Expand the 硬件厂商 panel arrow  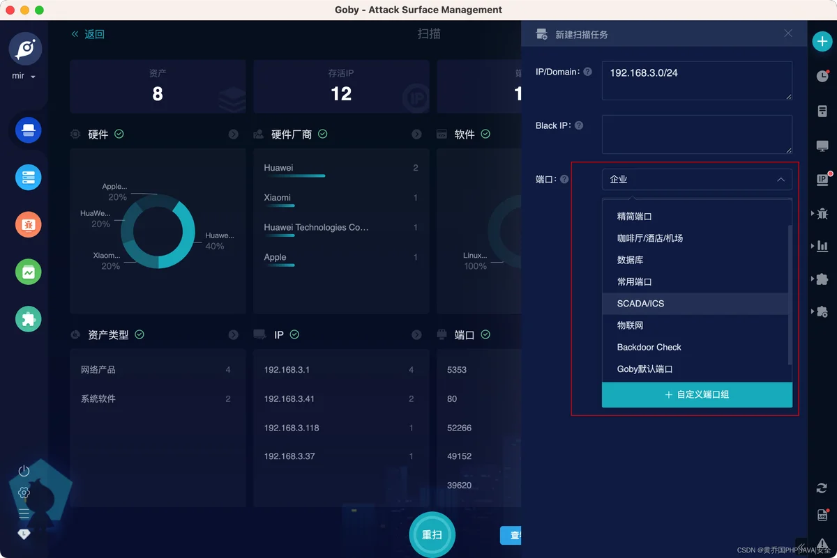tap(416, 134)
